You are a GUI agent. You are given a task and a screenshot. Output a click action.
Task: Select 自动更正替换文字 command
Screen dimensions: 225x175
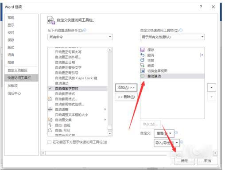pyautogui.click(x=78, y=67)
